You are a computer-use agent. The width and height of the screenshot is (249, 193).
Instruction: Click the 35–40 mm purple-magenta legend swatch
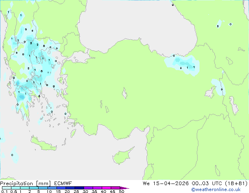click(x=97, y=188)
